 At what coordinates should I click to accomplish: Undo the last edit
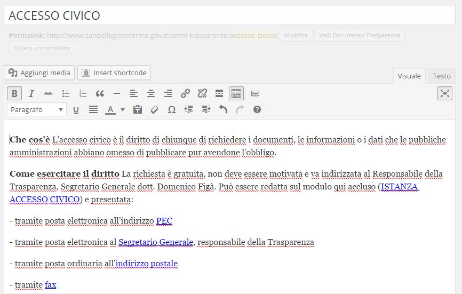click(223, 109)
